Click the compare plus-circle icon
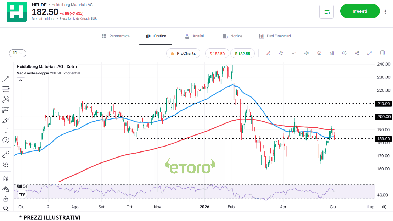393x221 pixels. pyautogui.click(x=344, y=53)
